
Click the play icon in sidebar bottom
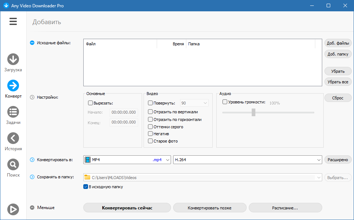point(13,209)
